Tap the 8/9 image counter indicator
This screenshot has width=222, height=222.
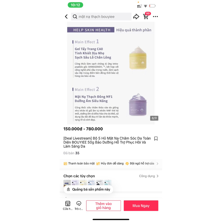154,118
